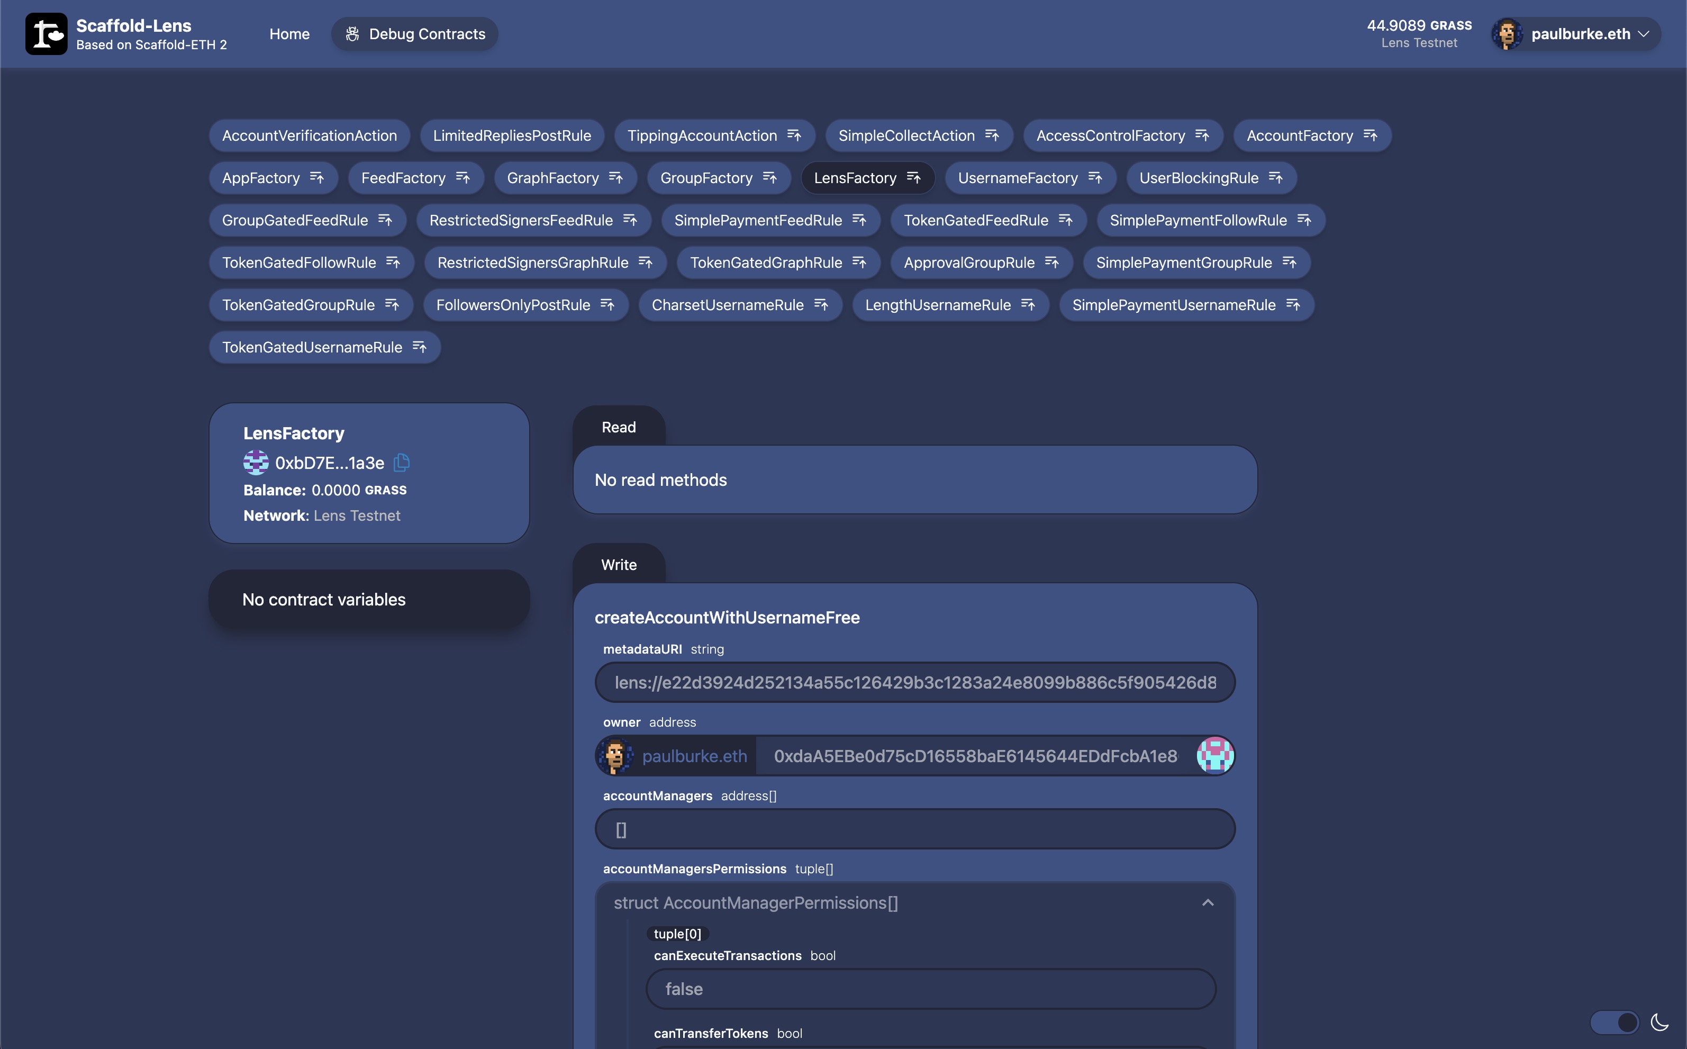Click the external icon on SimplePaymentFollowRule
The height and width of the screenshot is (1049, 1687).
[x=1304, y=220]
